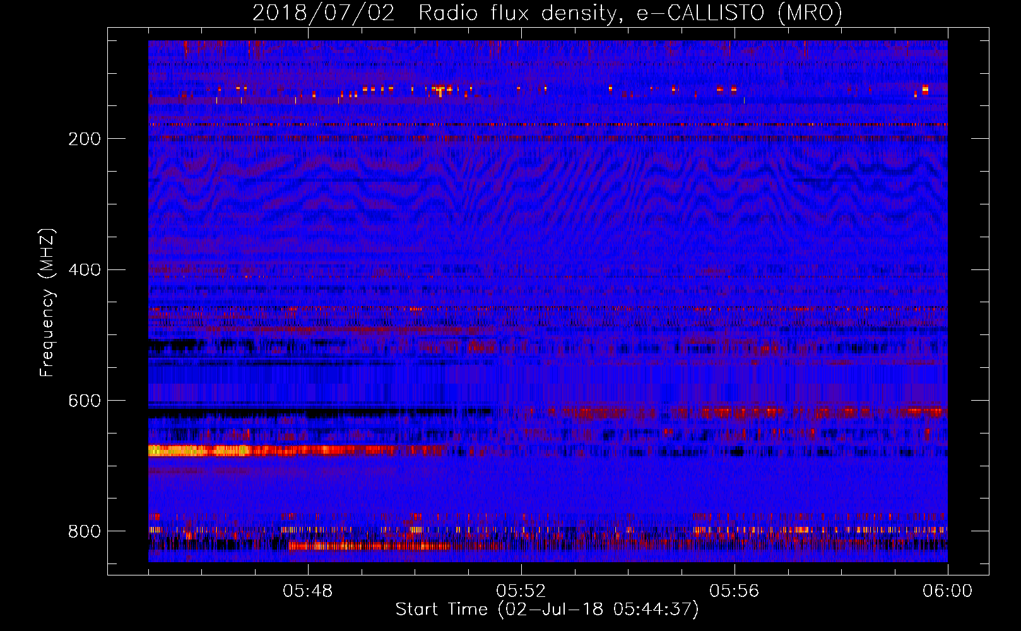Image resolution: width=1021 pixels, height=631 pixels.
Task: Click the 06:00 time tick label
Action: [947, 591]
